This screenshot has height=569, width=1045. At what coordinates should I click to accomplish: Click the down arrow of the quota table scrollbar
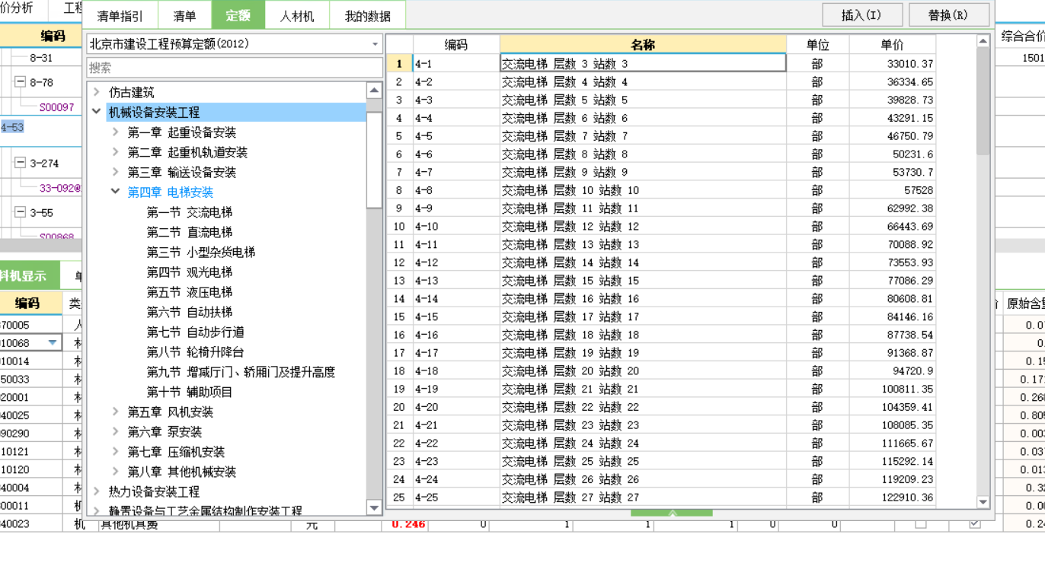point(983,502)
